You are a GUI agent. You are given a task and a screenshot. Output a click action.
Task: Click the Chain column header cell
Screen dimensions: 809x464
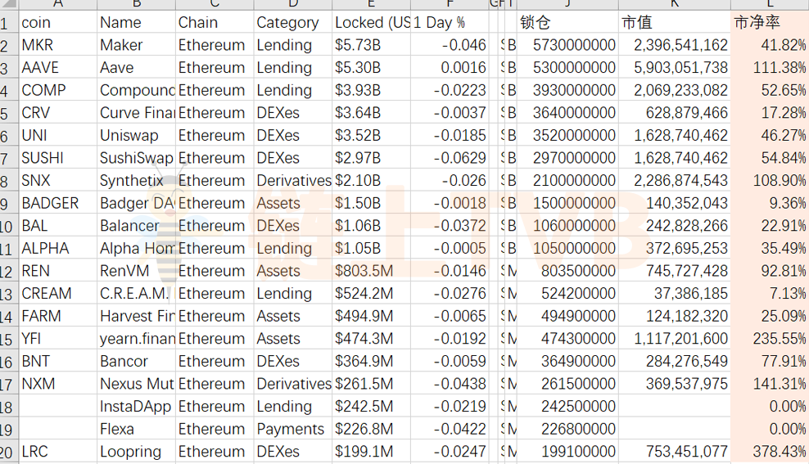(x=215, y=22)
